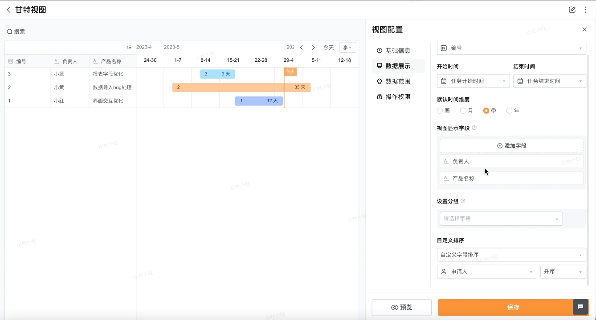Select the 负责人 display field item
The height and width of the screenshot is (320, 596).
coord(511,161)
